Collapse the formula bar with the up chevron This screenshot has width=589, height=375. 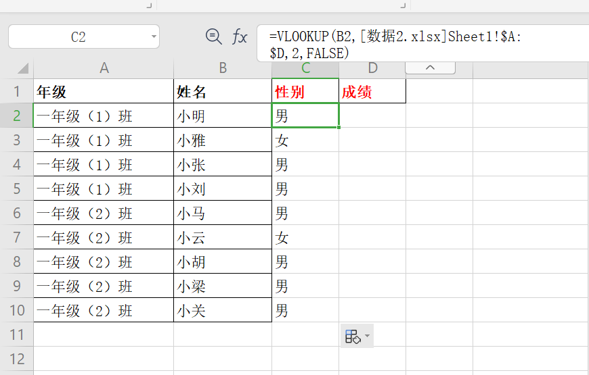(430, 68)
